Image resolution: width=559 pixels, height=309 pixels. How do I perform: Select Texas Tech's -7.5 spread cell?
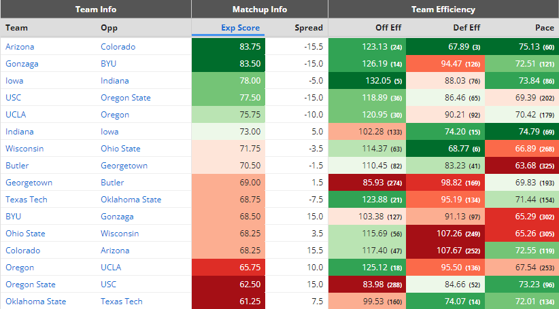pyautogui.click(x=297, y=200)
